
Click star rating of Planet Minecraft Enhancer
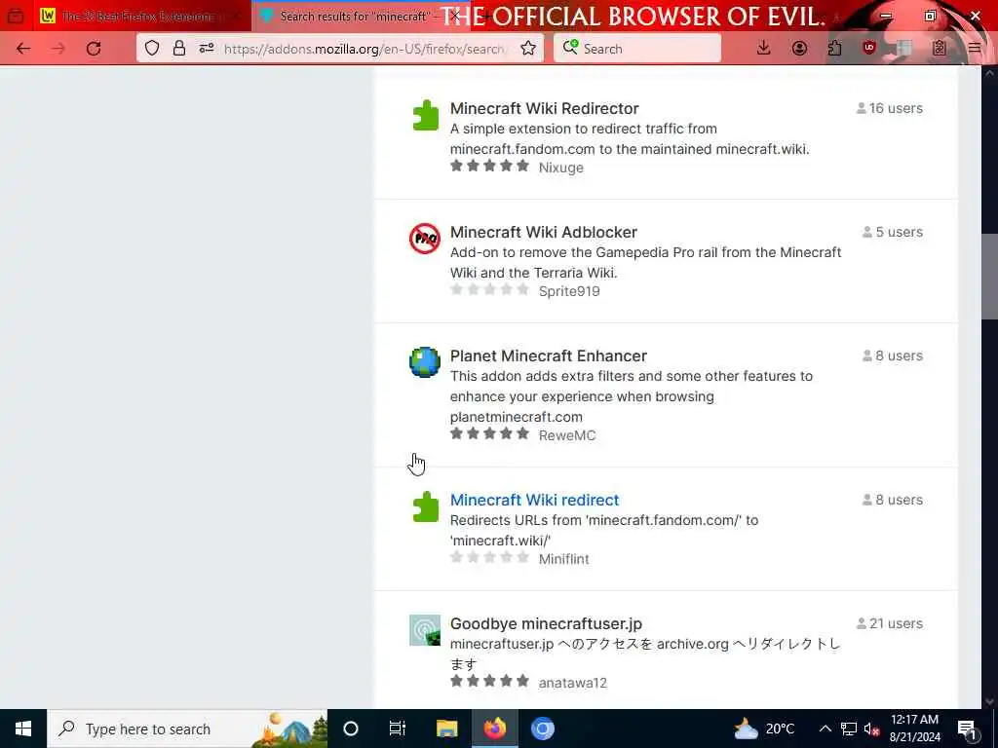tap(489, 433)
